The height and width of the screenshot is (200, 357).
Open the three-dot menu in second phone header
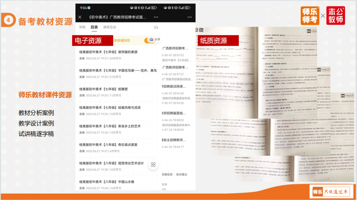click(189, 17)
